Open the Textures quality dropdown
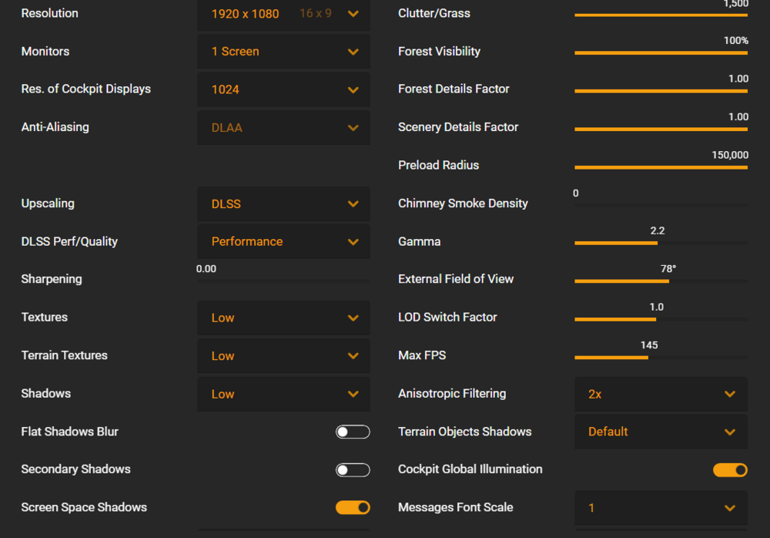Image resolution: width=770 pixels, height=538 pixels. point(283,318)
